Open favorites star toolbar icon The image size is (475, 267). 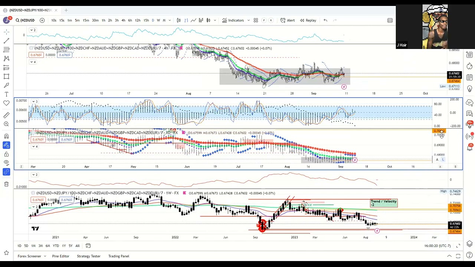tap(6, 253)
